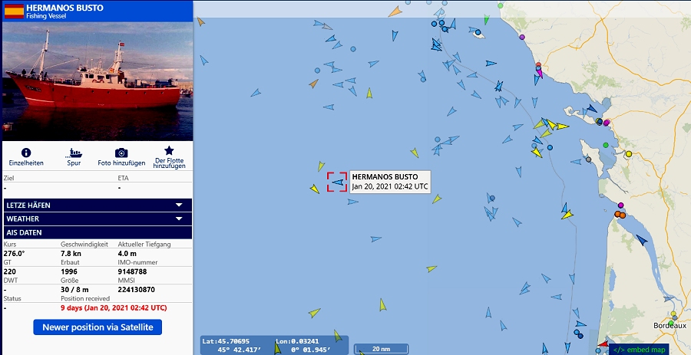
Task: Open the vessel photo thumbnail
Action: 98,81
